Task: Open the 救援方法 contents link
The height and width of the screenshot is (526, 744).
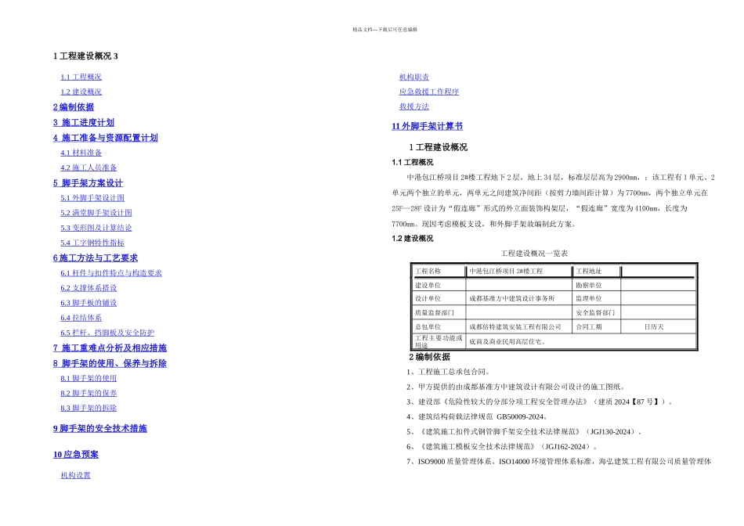Action: click(414, 106)
